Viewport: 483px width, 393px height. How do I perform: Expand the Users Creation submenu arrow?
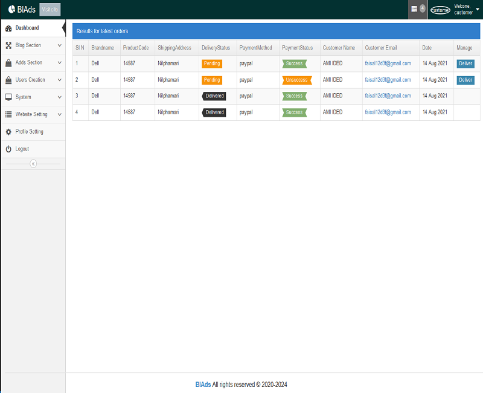[x=59, y=80]
